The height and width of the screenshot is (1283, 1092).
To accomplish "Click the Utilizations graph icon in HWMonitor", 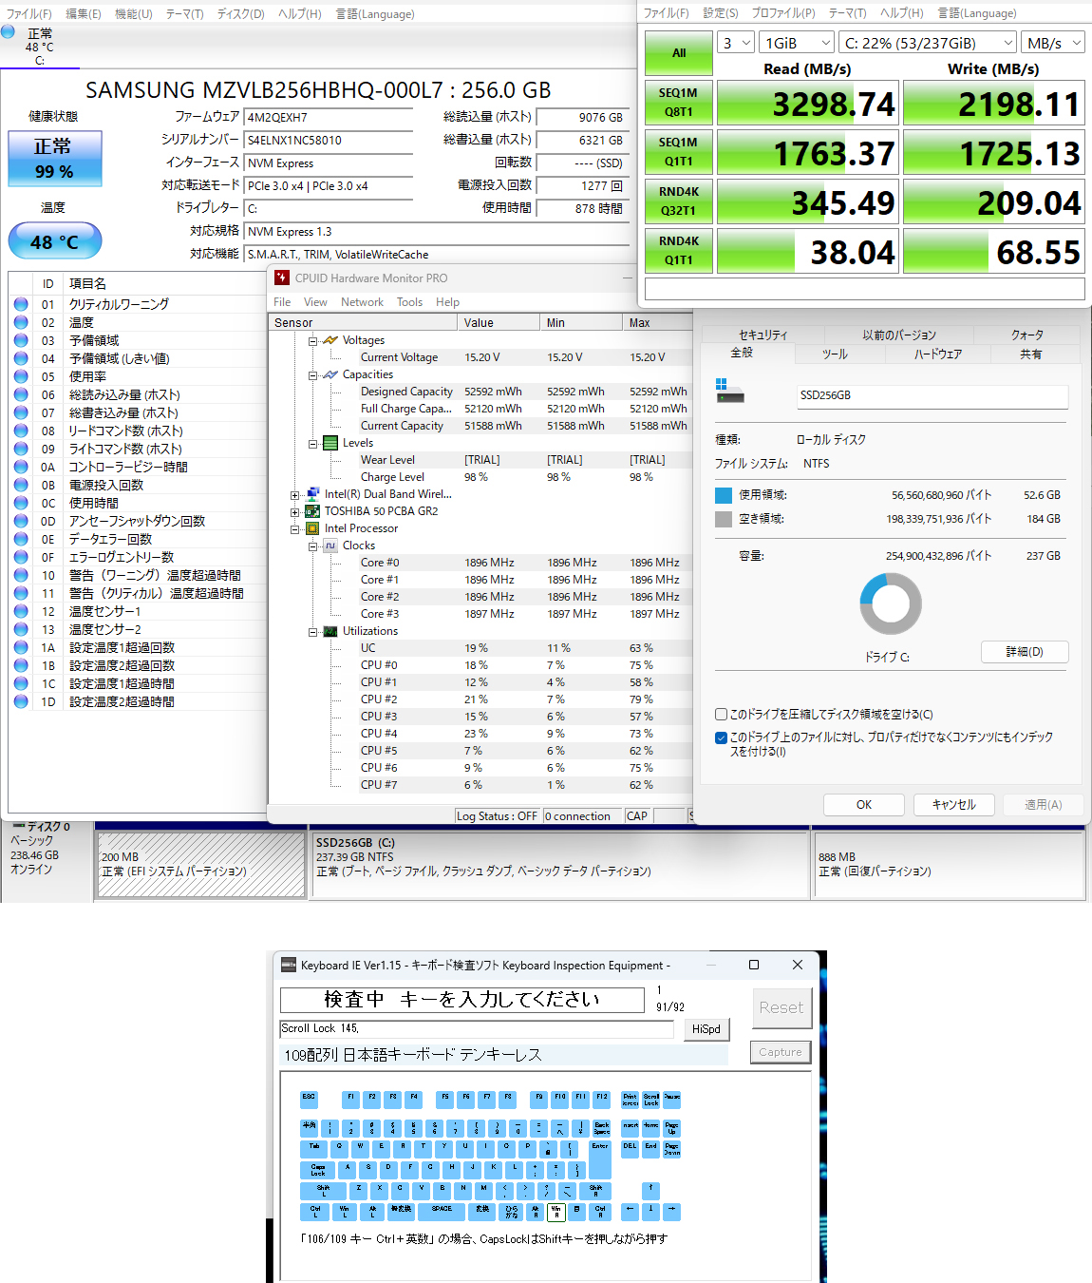I will pyautogui.click(x=330, y=631).
